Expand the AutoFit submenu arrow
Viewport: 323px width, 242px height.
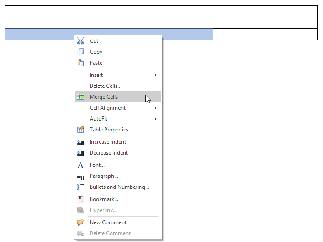click(x=156, y=119)
